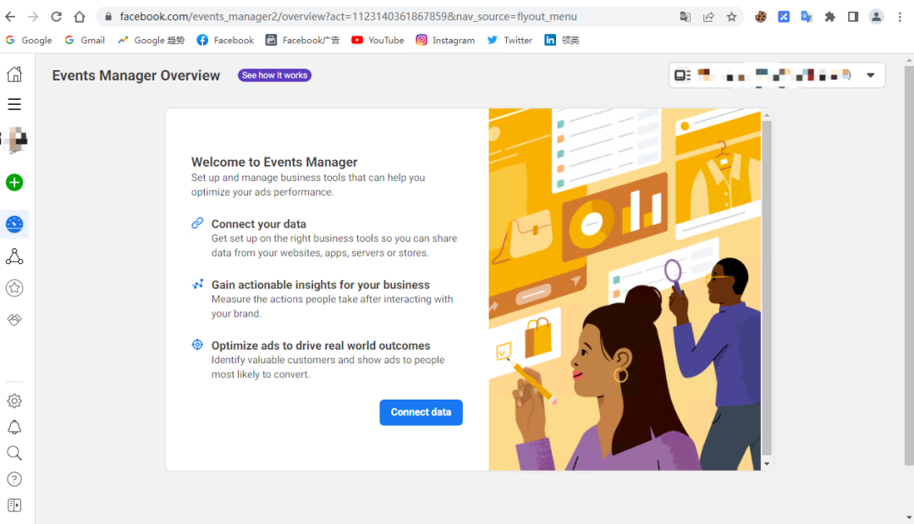
Task: Bookmark this page with the star icon
Action: pos(731,17)
